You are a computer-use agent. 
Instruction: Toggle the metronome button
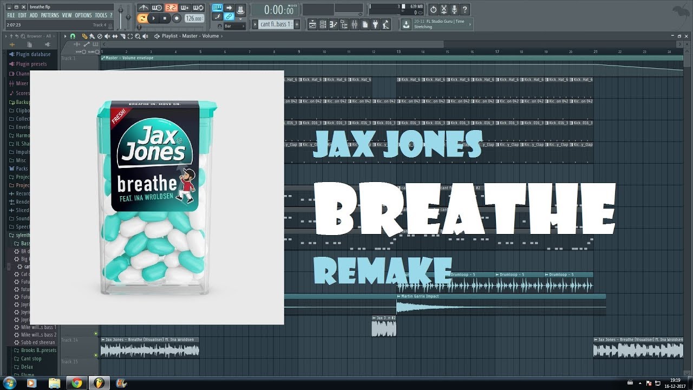(x=143, y=8)
